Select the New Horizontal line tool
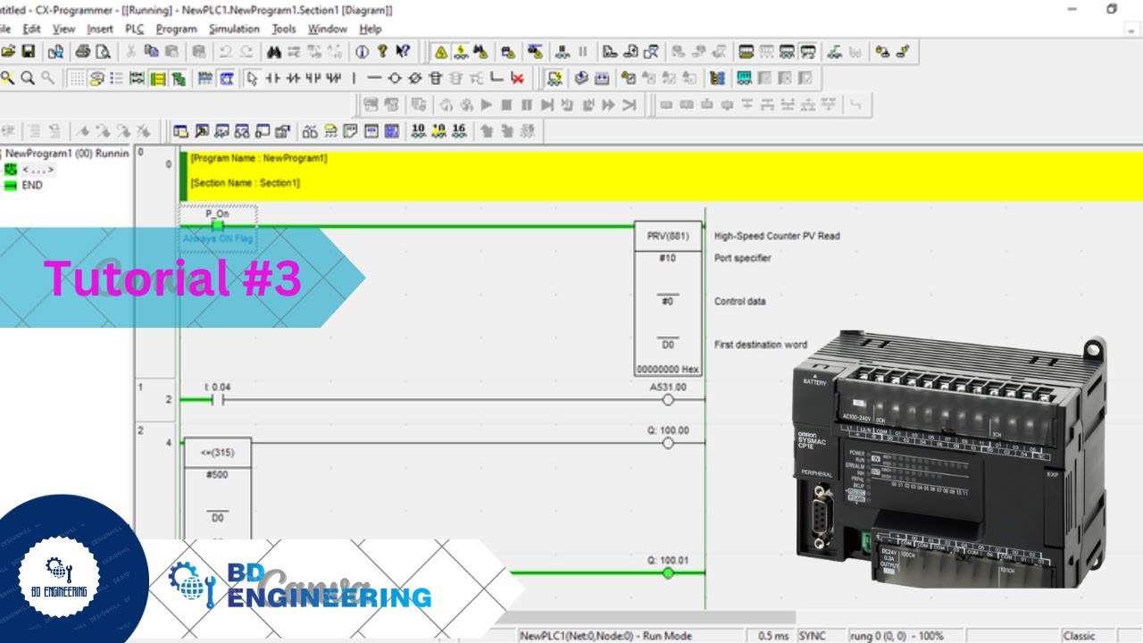Image resolution: width=1143 pixels, height=643 pixels. tap(374, 79)
